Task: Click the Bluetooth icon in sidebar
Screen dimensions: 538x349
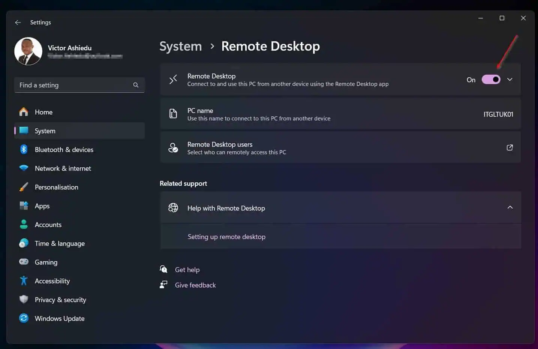Action: 24,149
